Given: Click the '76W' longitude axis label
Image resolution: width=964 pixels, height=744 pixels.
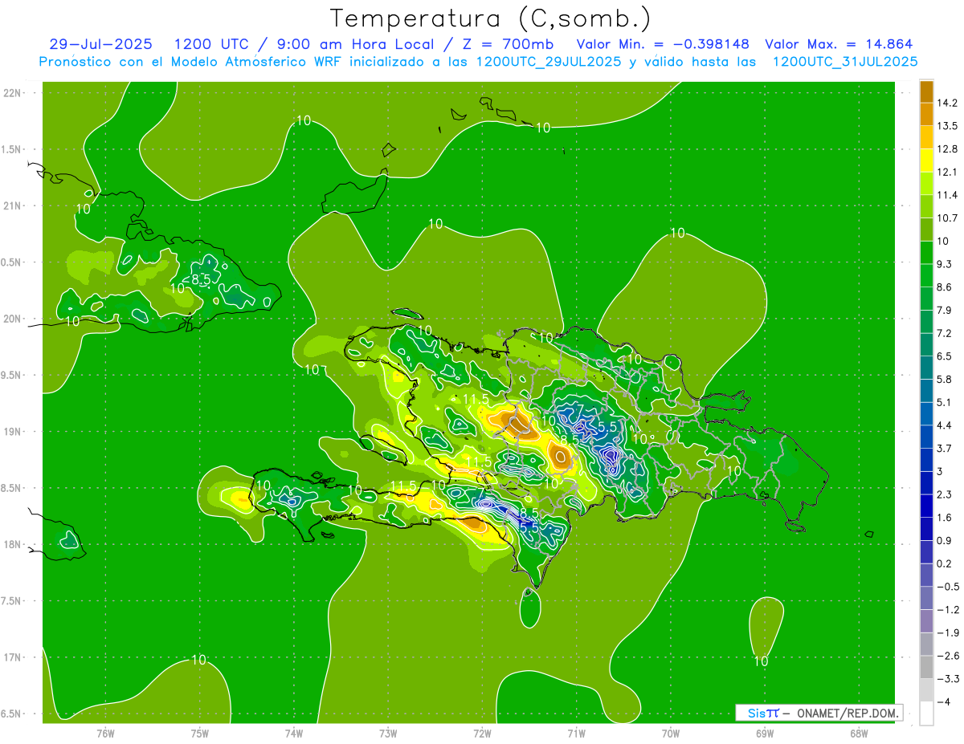Looking at the screenshot, I should click(x=105, y=733).
